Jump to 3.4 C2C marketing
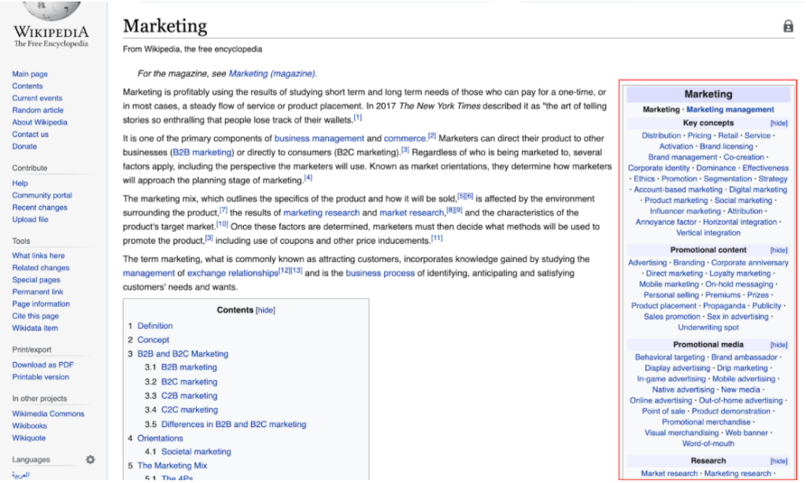Image resolution: width=806 pixels, height=483 pixels. point(189,410)
